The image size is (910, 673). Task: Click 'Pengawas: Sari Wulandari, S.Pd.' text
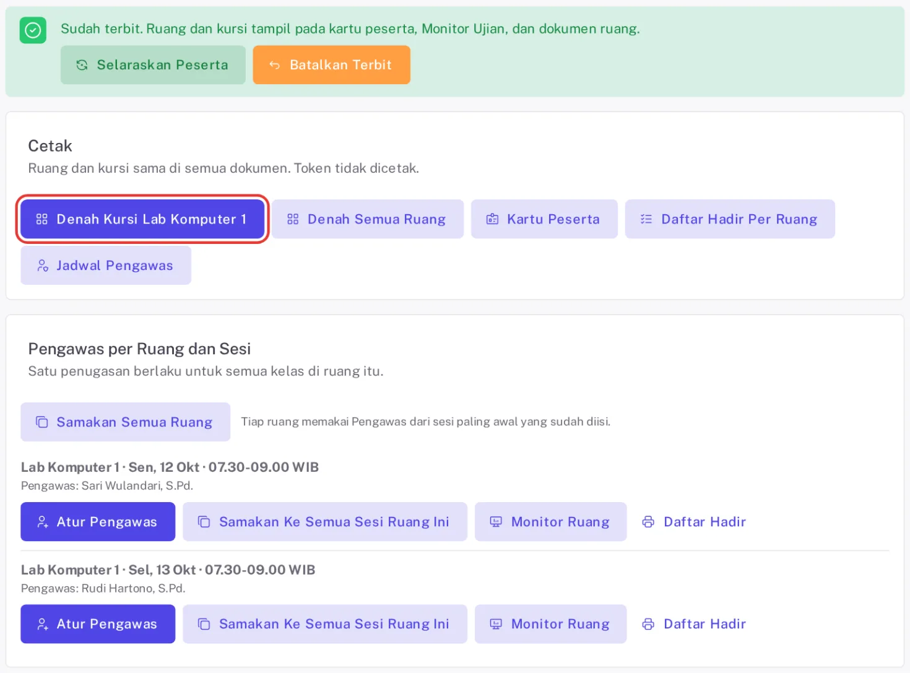point(107,486)
